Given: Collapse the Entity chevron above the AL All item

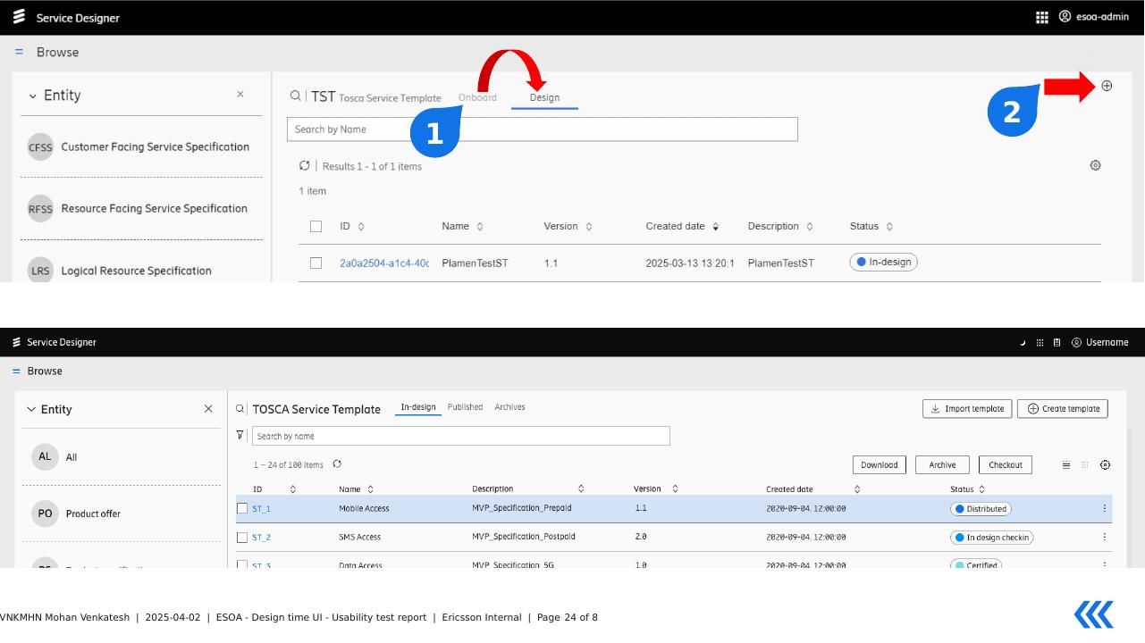Looking at the screenshot, I should point(31,409).
